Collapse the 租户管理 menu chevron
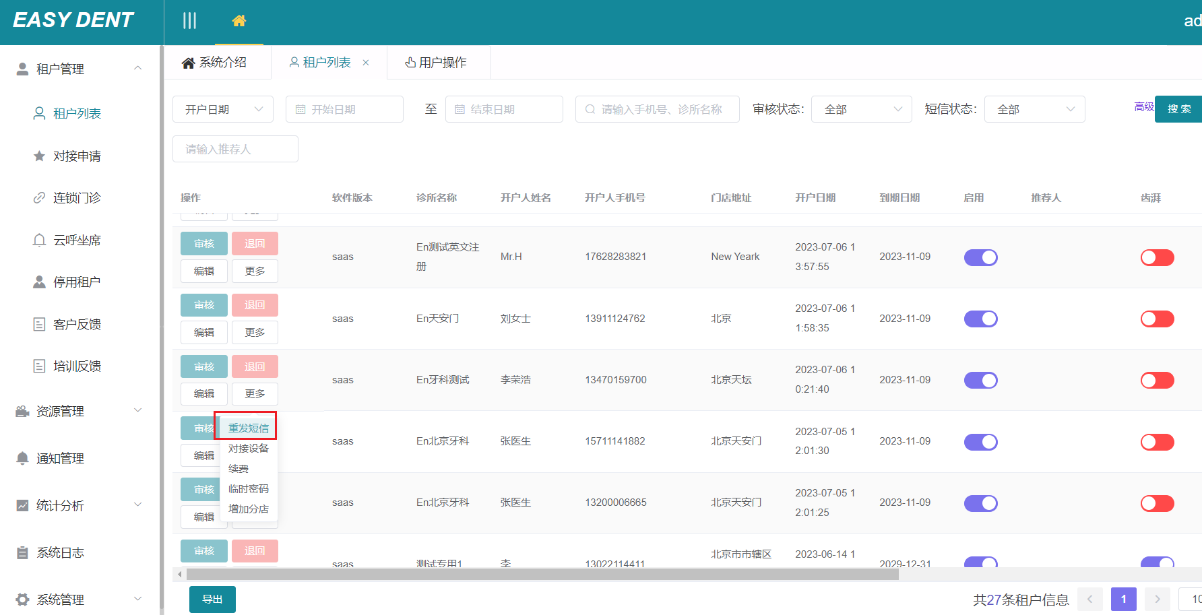The image size is (1202, 615). (137, 68)
